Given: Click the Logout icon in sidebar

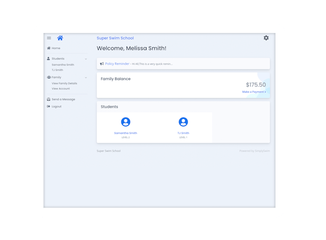Looking at the screenshot, I should click(48, 106).
